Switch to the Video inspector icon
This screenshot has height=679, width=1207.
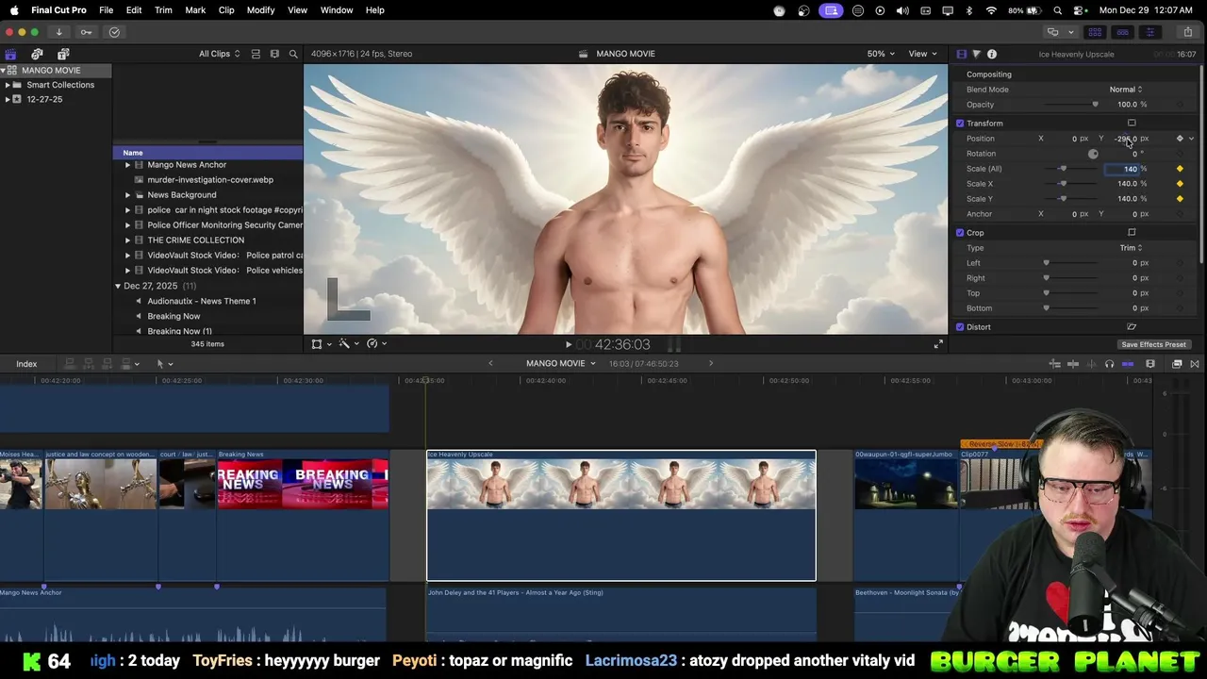(x=961, y=54)
